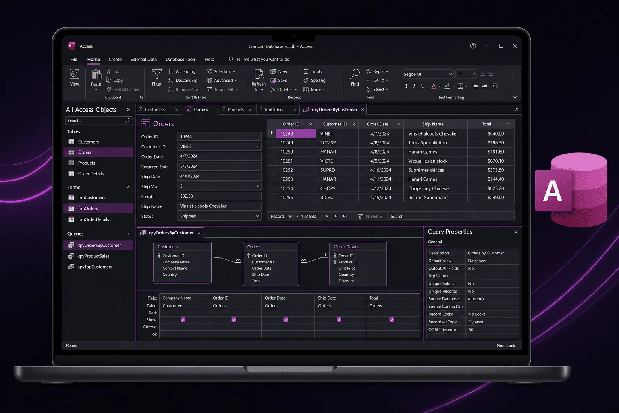Click the font color swatch button
619x413 pixels.
tap(434, 86)
